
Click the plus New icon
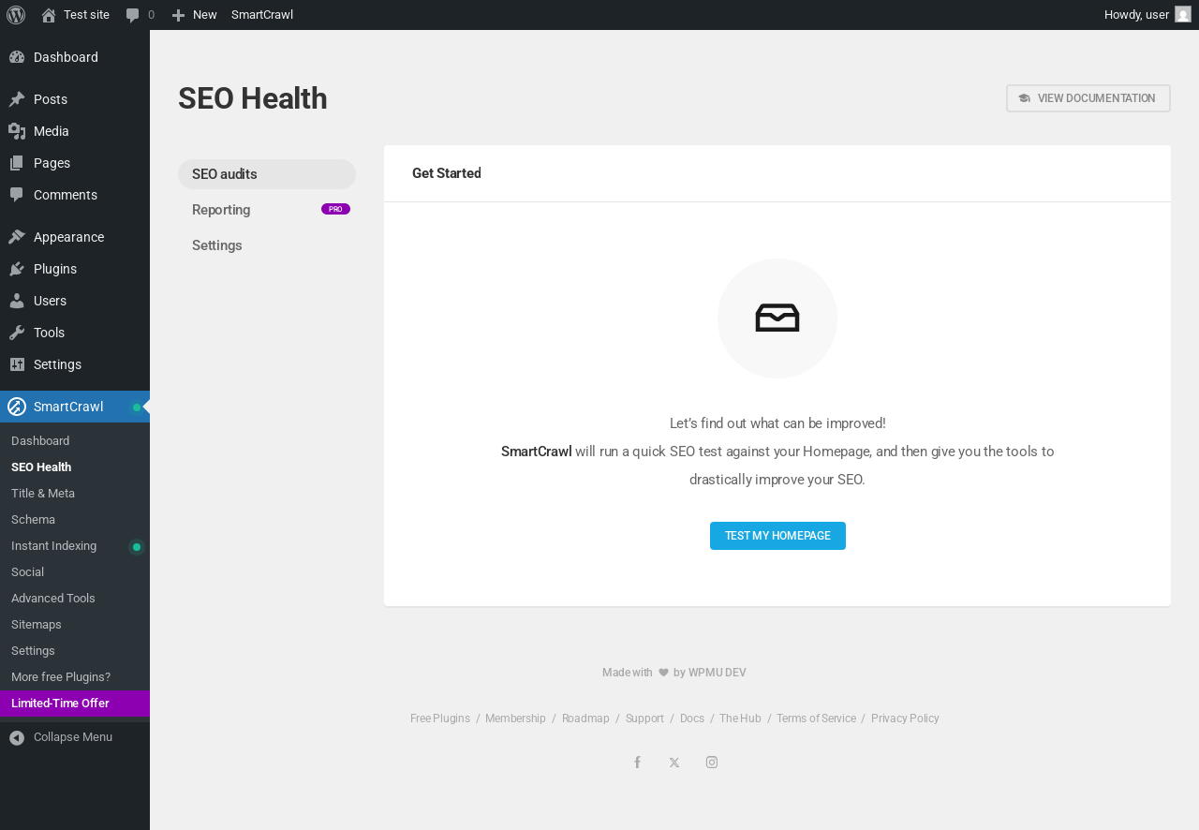[178, 15]
